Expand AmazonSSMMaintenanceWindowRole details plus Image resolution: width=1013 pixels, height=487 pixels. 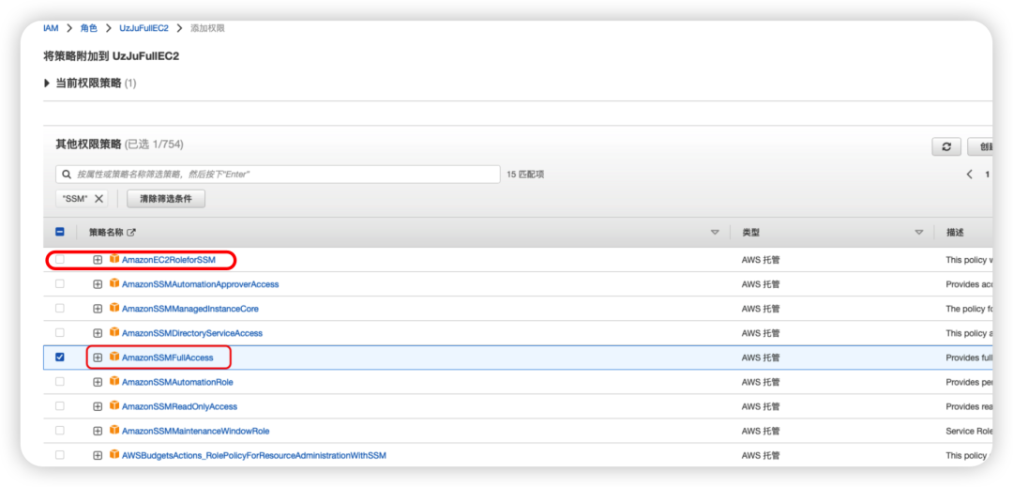tap(98, 431)
